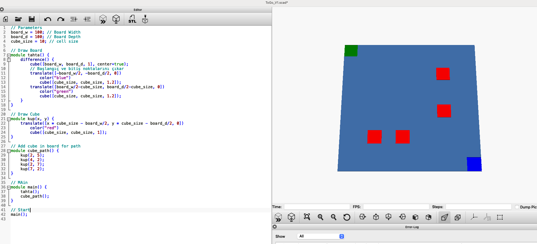Redo the last undone edit
The width and height of the screenshot is (537, 244).
pyautogui.click(x=61, y=19)
